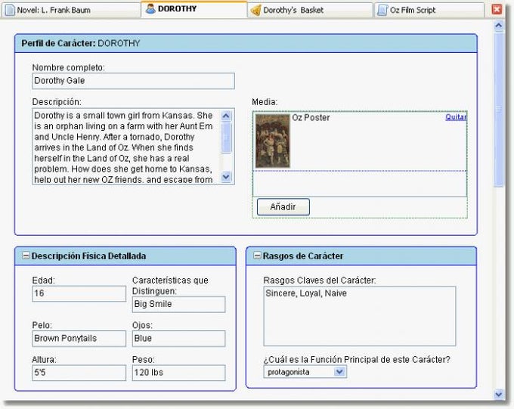Click the Altura field showing 5'5
The height and width of the screenshot is (409, 514).
click(79, 373)
